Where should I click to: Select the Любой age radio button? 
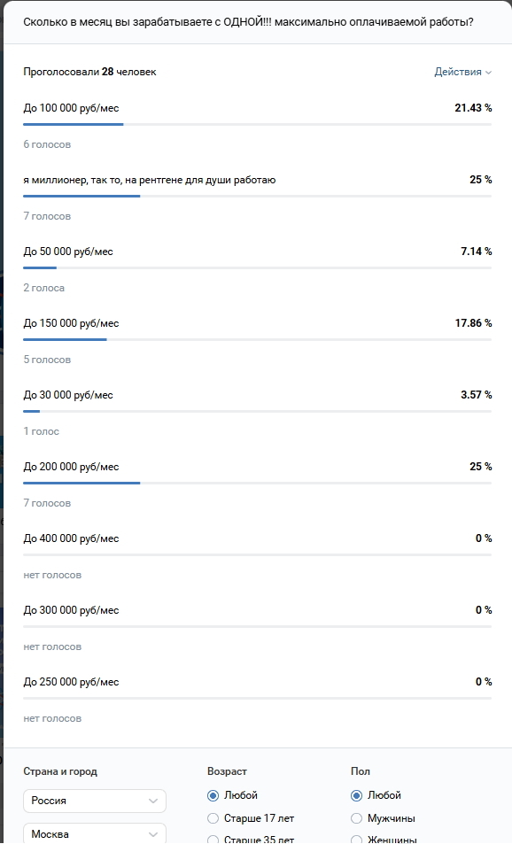pos(213,795)
